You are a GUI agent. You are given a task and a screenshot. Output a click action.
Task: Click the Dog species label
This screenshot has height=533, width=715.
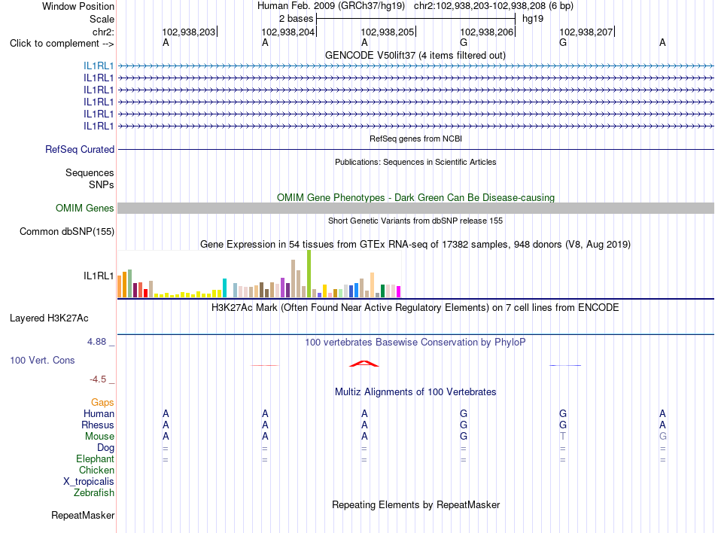106,448
